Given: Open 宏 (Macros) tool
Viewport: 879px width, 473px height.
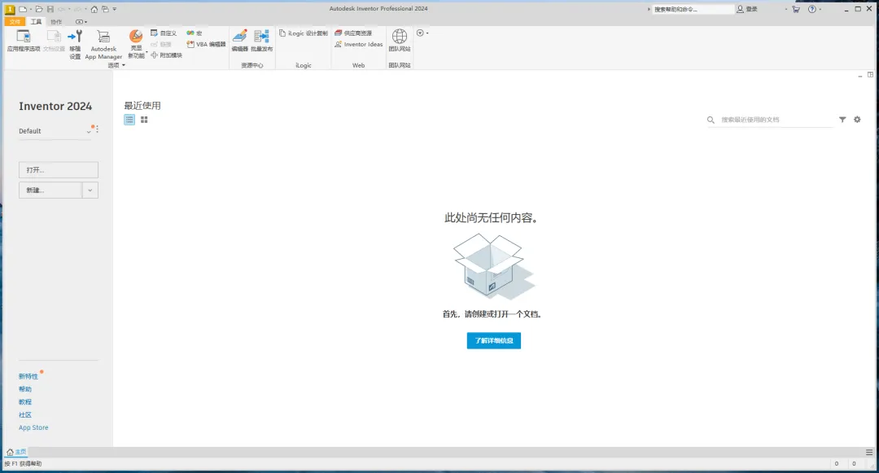Looking at the screenshot, I should [x=195, y=33].
